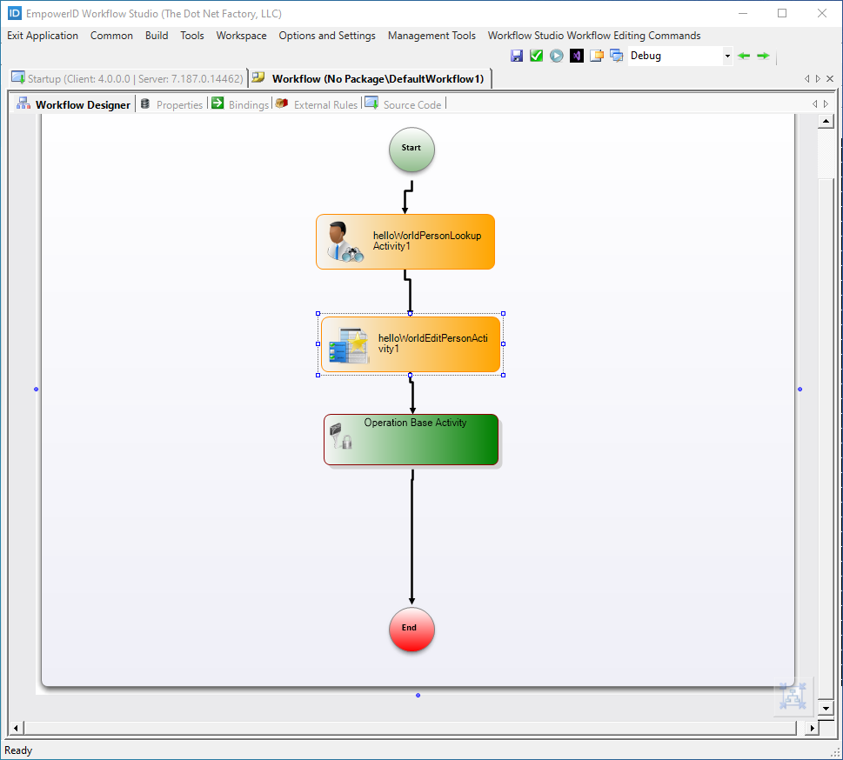Click the Save workflow icon
The image size is (843, 760).
(x=517, y=55)
